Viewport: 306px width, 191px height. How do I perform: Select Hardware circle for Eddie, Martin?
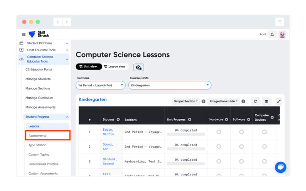click(219, 132)
